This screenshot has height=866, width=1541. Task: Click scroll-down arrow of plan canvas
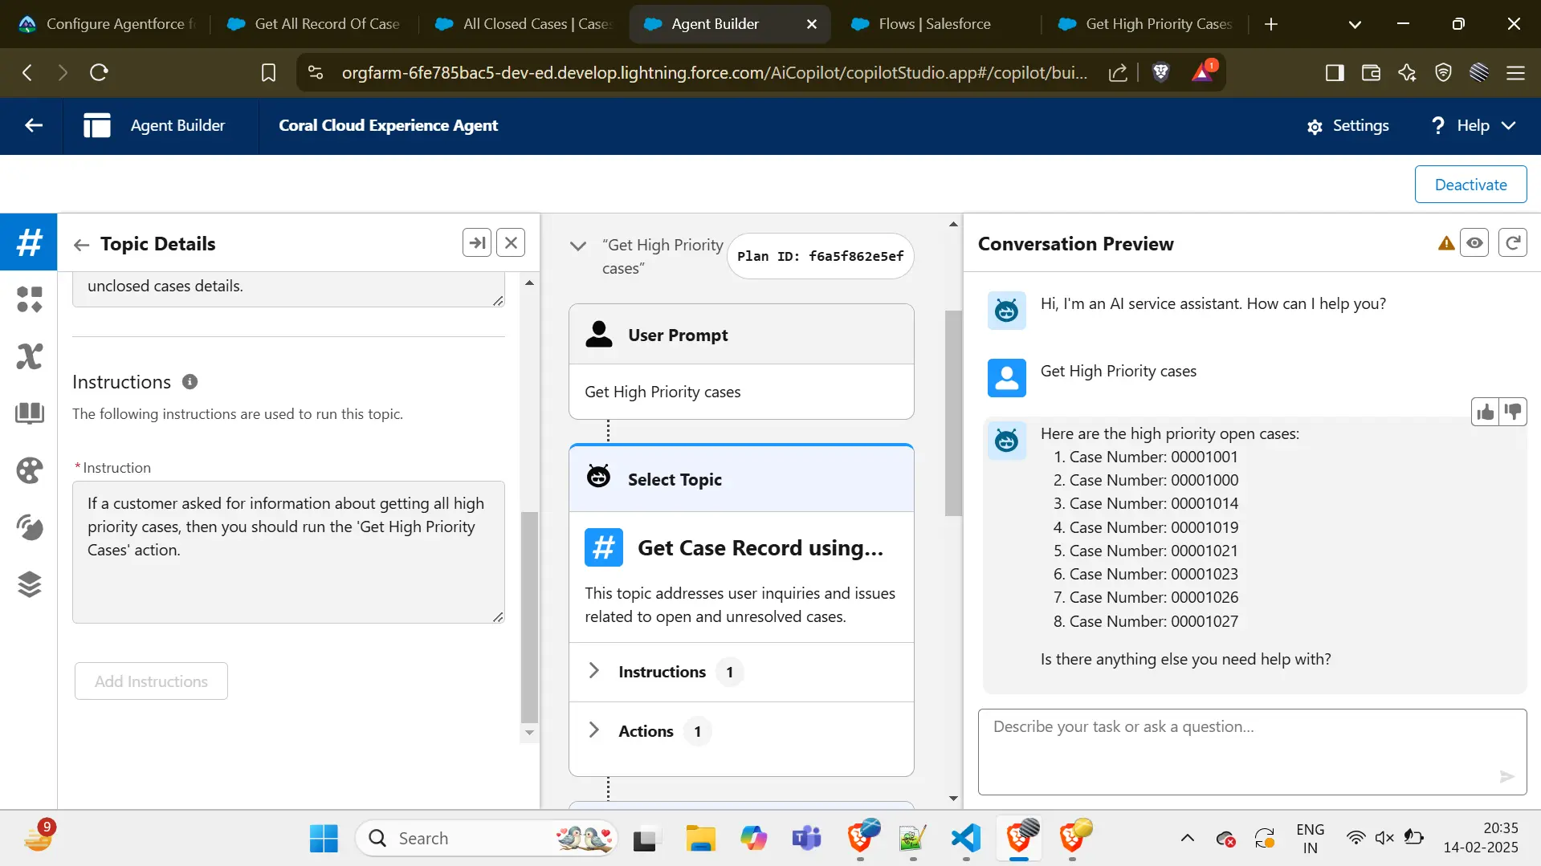pos(953,799)
